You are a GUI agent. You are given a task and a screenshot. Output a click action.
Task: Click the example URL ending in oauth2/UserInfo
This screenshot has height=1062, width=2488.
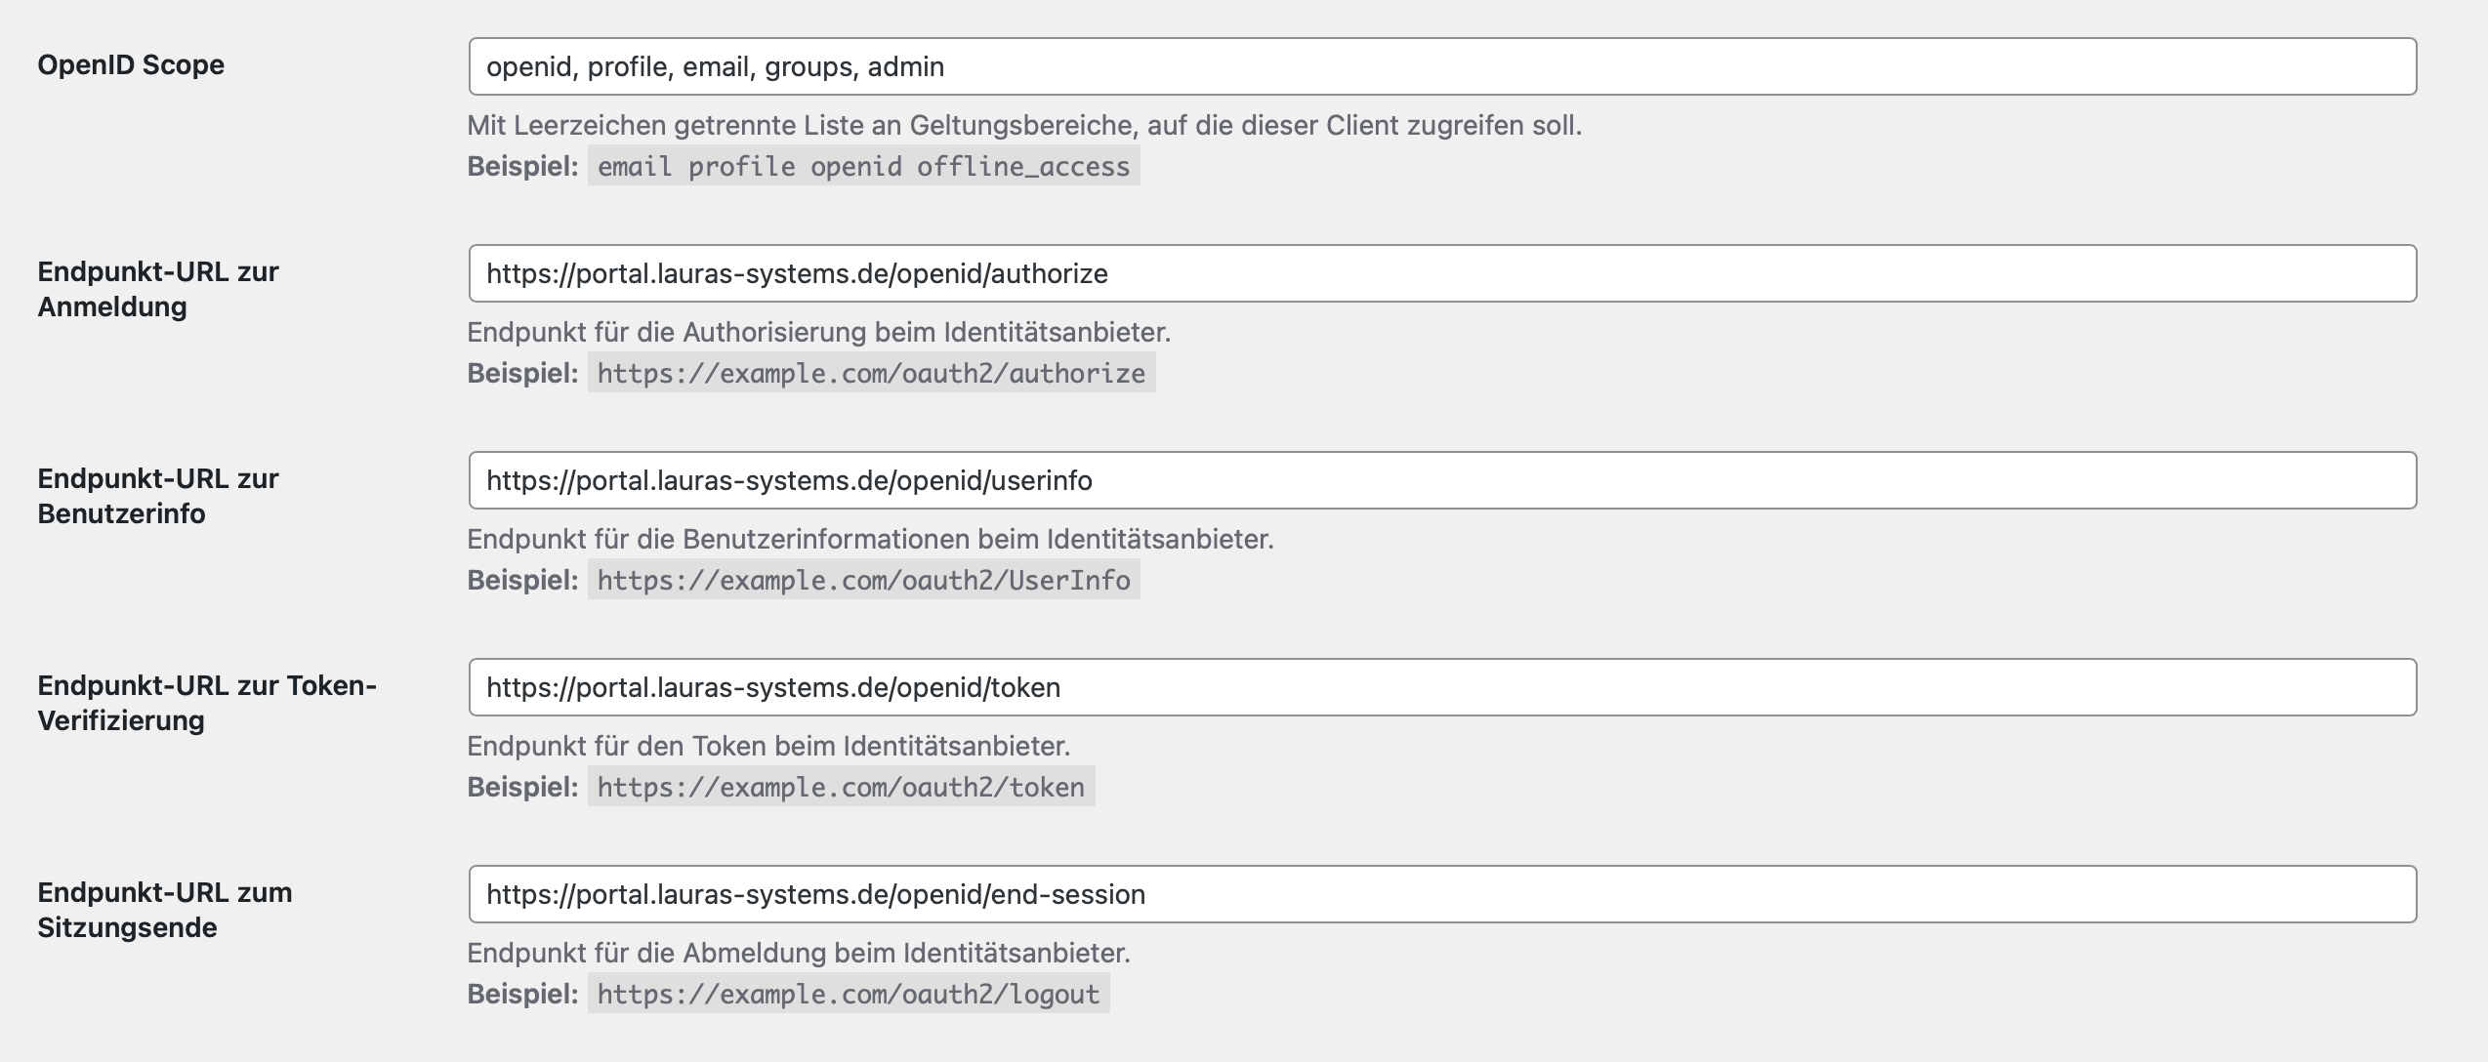pos(863,581)
